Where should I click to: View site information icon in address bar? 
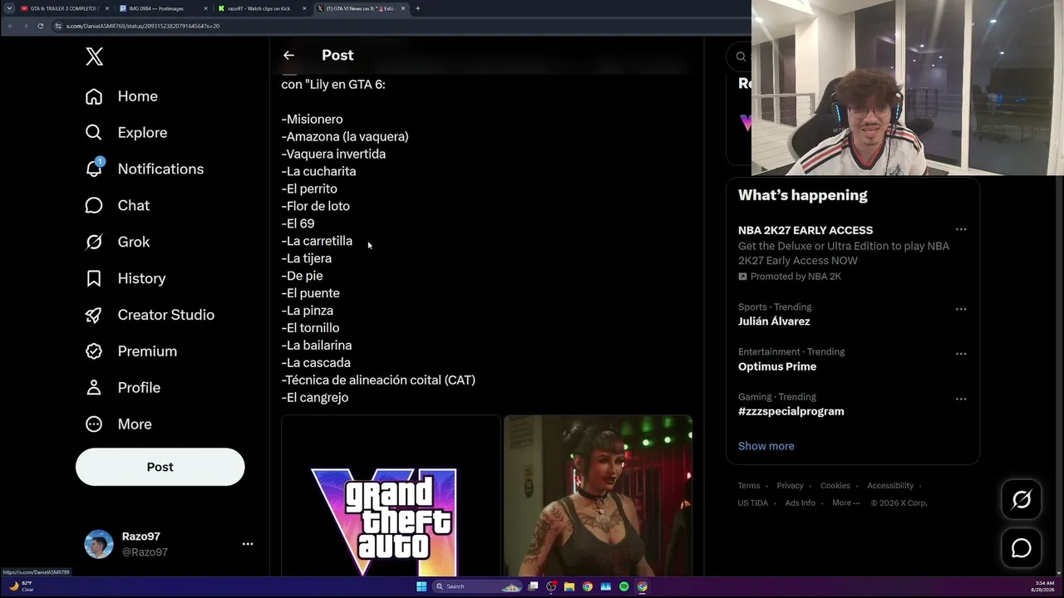(x=58, y=26)
